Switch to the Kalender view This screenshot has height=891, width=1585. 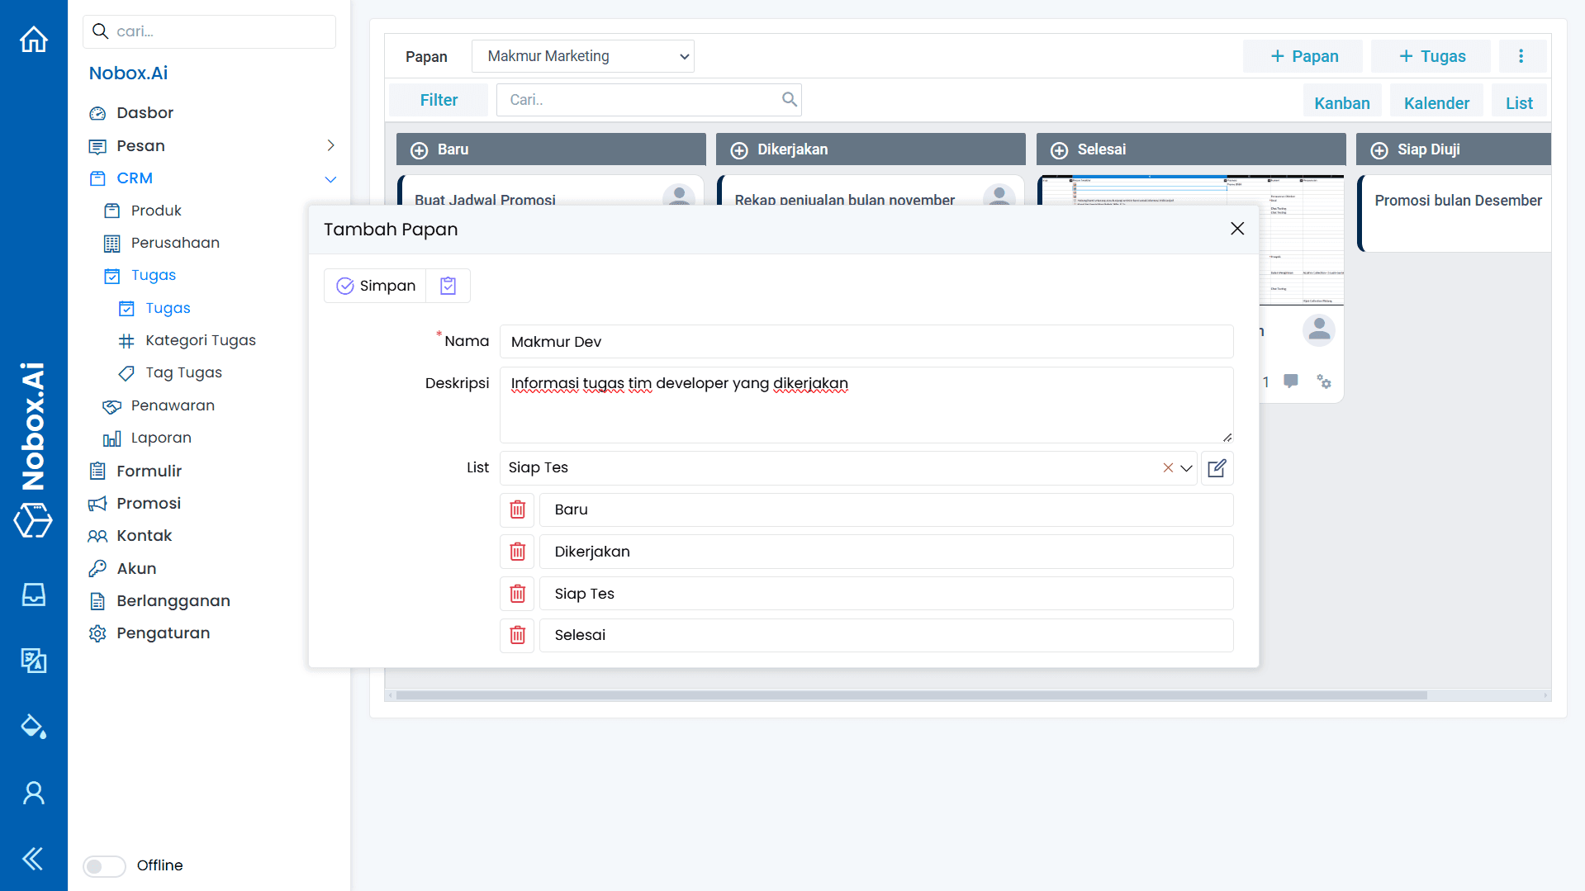coord(1436,102)
